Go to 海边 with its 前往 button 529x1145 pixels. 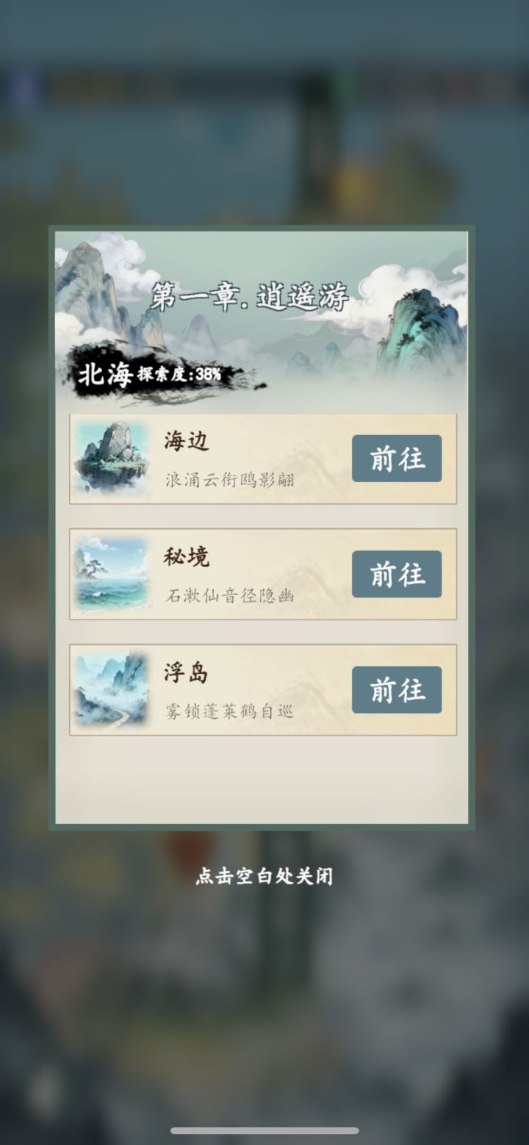point(397,459)
